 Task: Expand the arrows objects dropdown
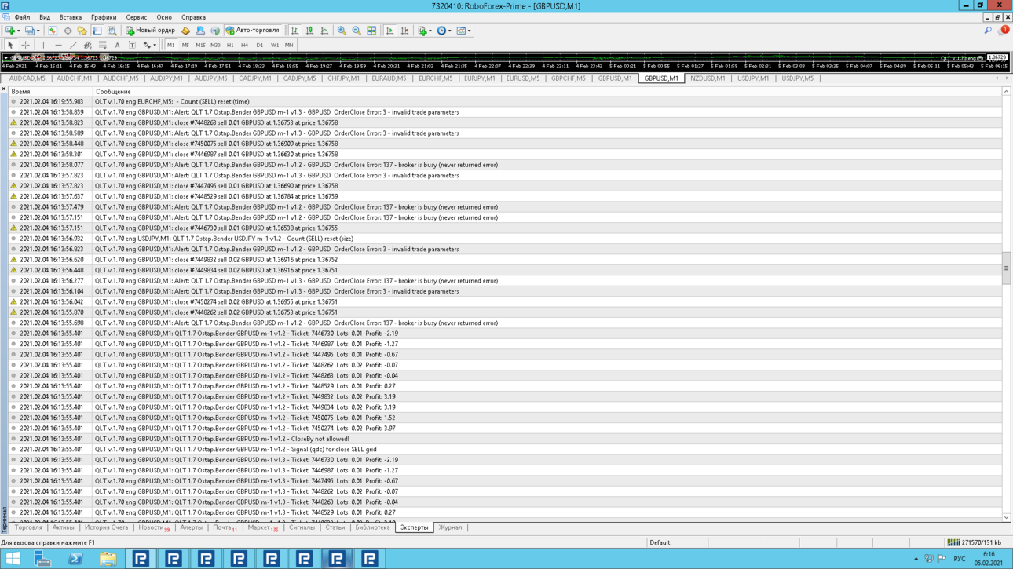pos(155,45)
